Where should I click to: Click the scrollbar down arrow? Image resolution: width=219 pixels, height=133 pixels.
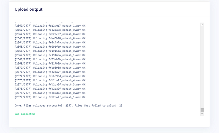click(x=202, y=114)
